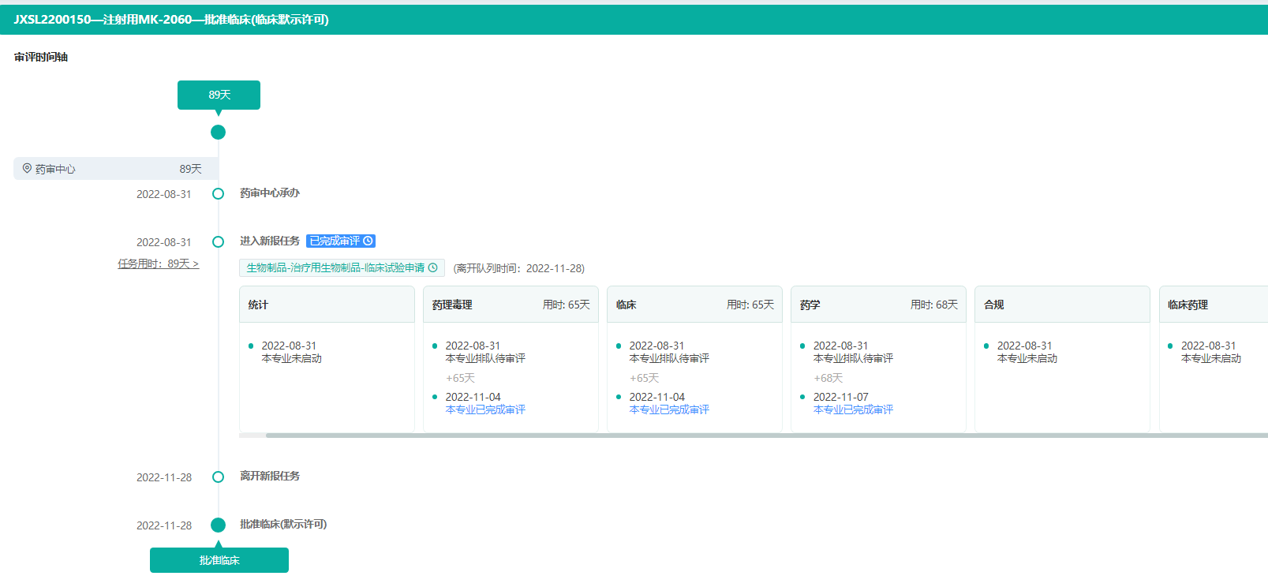Click 用时: 65天 in the 临床 card
The height and width of the screenshot is (587, 1268).
coord(750,305)
